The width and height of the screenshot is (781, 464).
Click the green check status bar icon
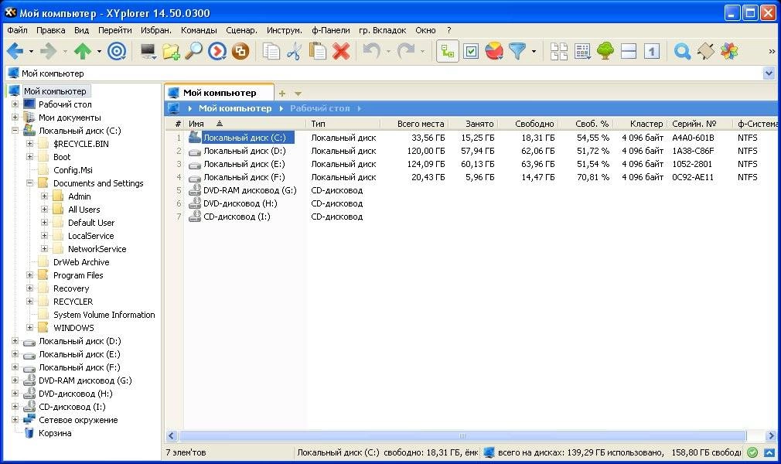click(x=752, y=452)
